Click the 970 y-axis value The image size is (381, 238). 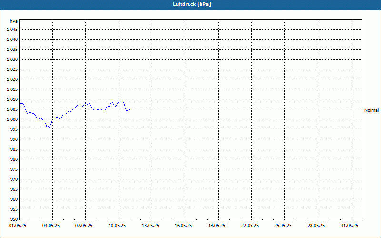click(14, 179)
